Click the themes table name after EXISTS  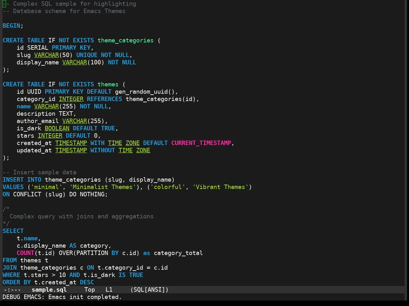pyautogui.click(x=108, y=84)
